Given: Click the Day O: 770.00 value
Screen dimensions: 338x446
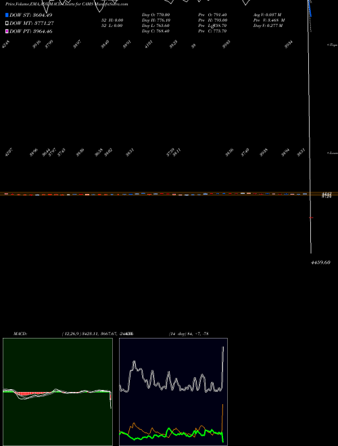Looking at the screenshot, I should (x=155, y=15).
